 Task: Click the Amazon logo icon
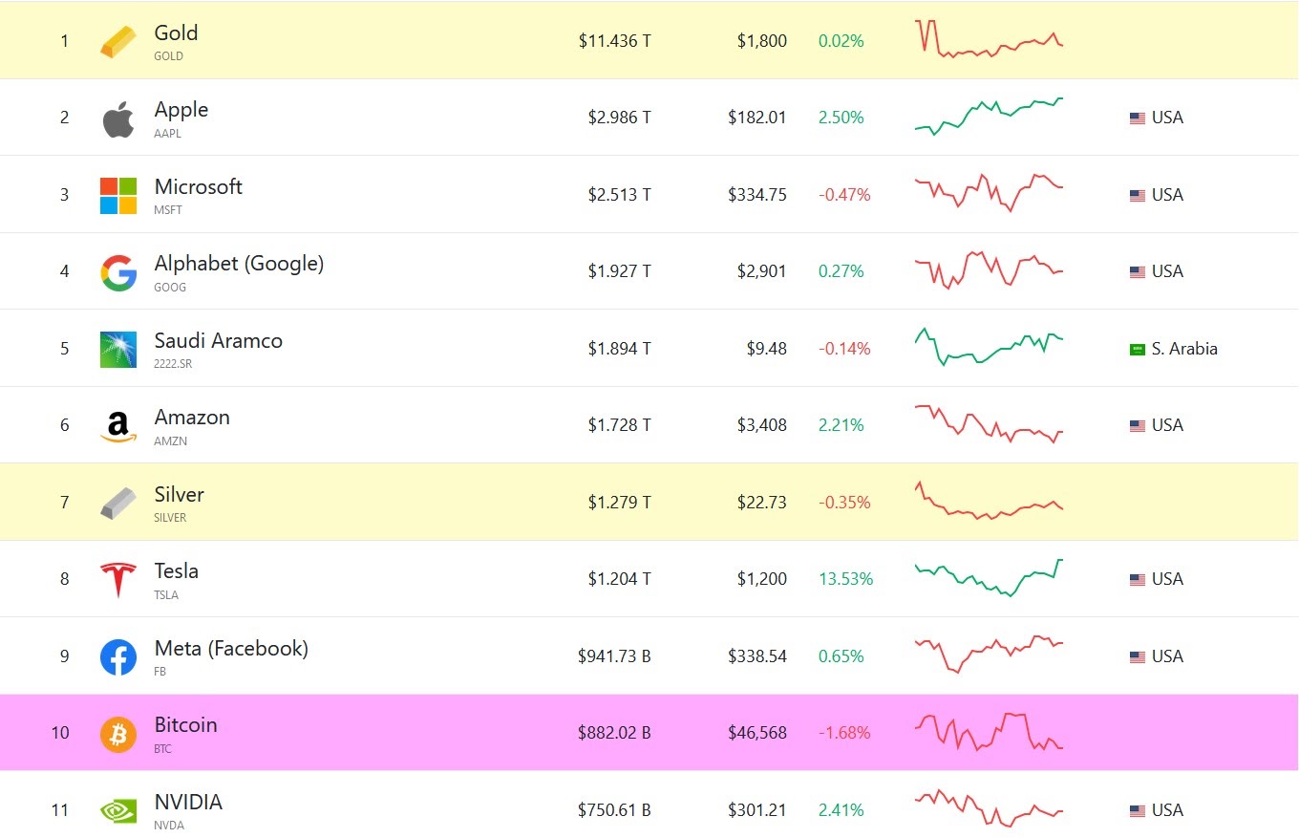pos(118,426)
